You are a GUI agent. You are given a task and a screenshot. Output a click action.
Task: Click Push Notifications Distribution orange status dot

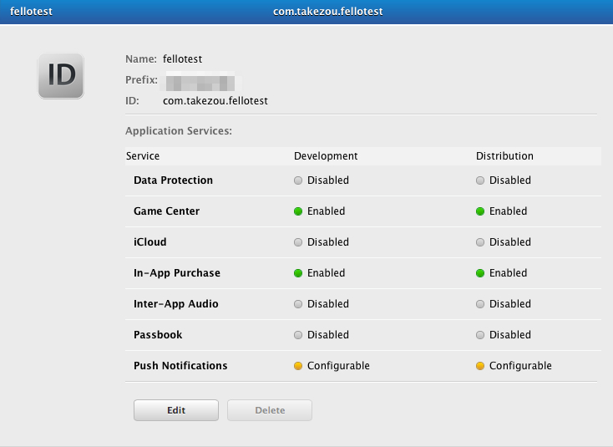coord(480,366)
